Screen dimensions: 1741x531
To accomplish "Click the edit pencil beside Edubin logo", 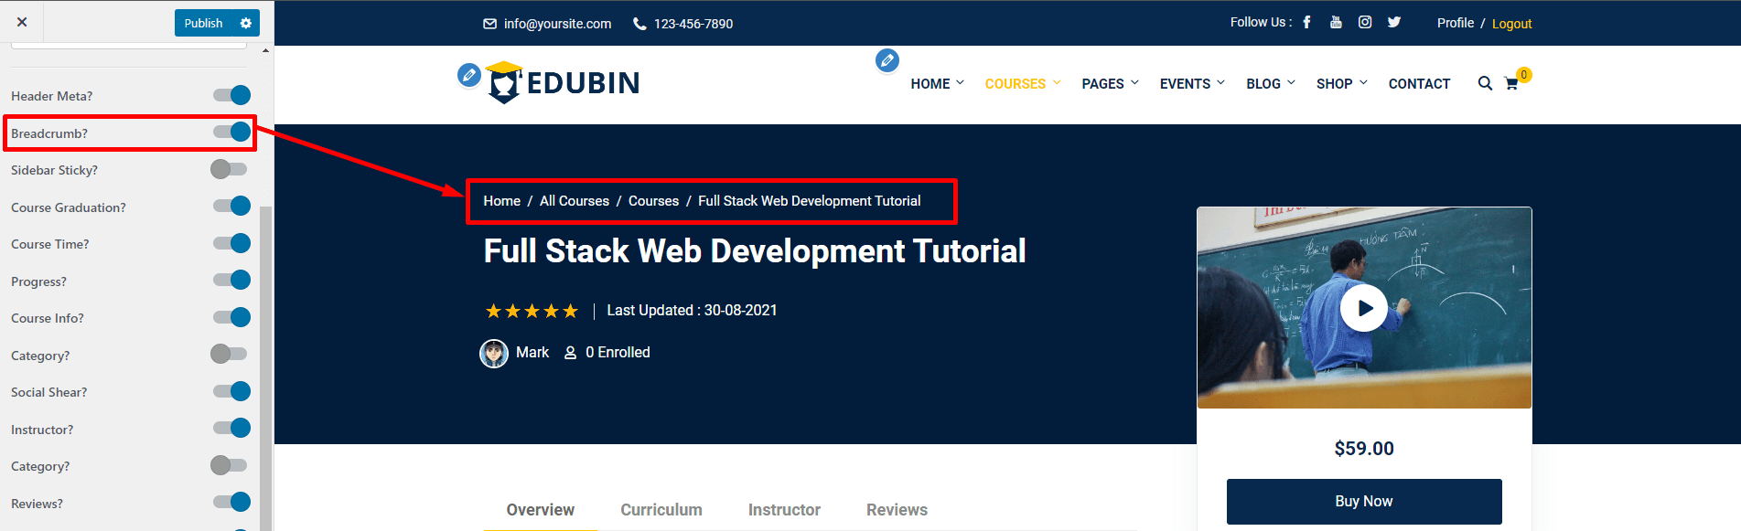I will coord(468,75).
